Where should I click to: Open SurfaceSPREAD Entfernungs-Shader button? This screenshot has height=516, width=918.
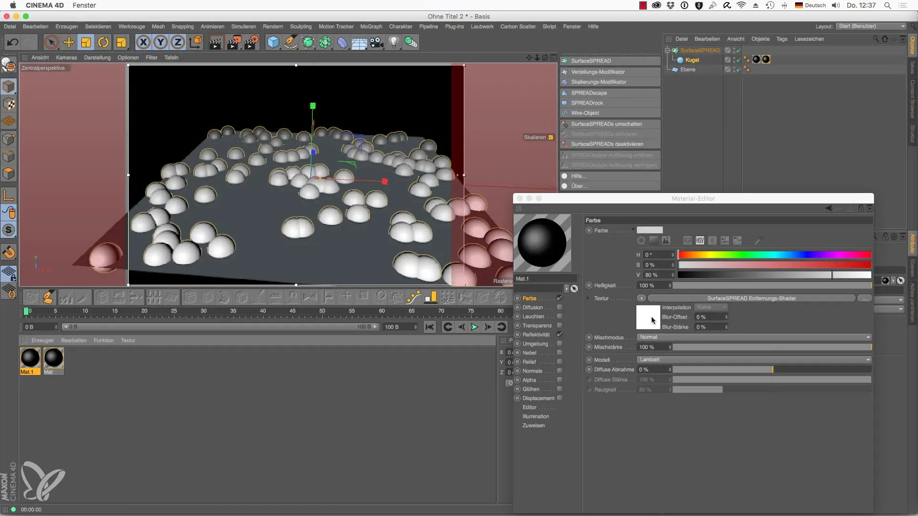click(x=752, y=298)
